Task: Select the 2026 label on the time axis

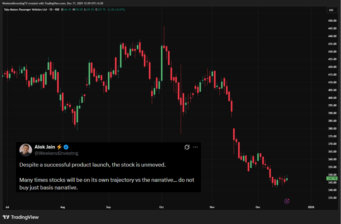Action: click(x=311, y=207)
